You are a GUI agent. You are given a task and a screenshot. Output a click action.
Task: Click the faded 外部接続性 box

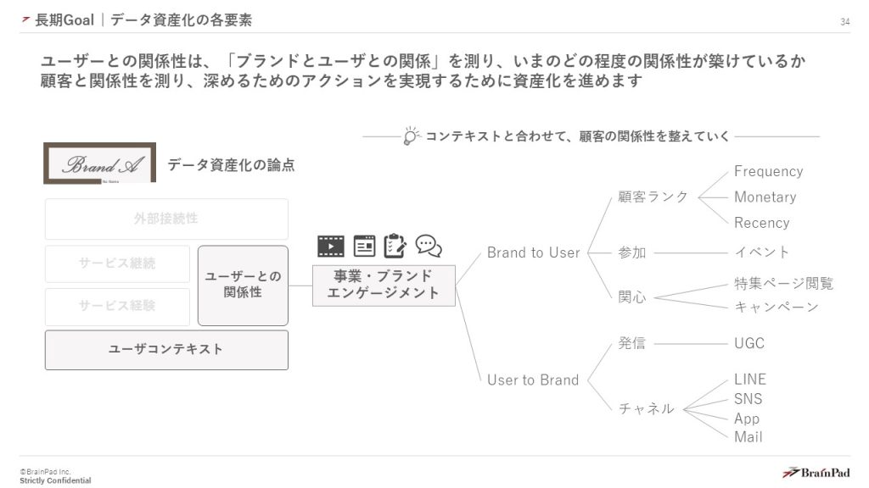click(x=166, y=219)
